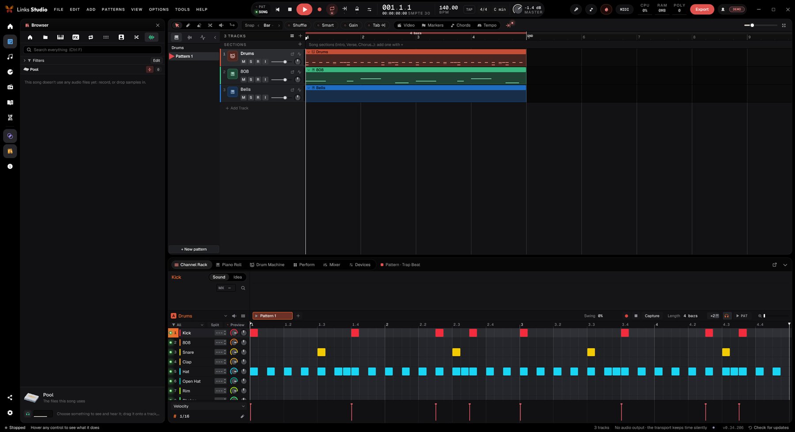Image resolution: width=795 pixels, height=432 pixels.
Task: Toggle the Shuffle option
Action: tap(297, 25)
